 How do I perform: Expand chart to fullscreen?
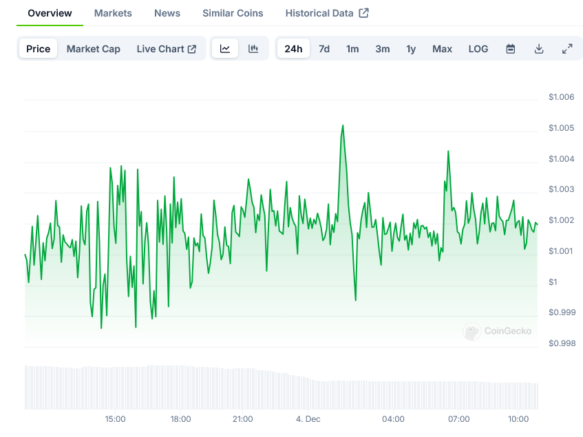click(x=567, y=49)
